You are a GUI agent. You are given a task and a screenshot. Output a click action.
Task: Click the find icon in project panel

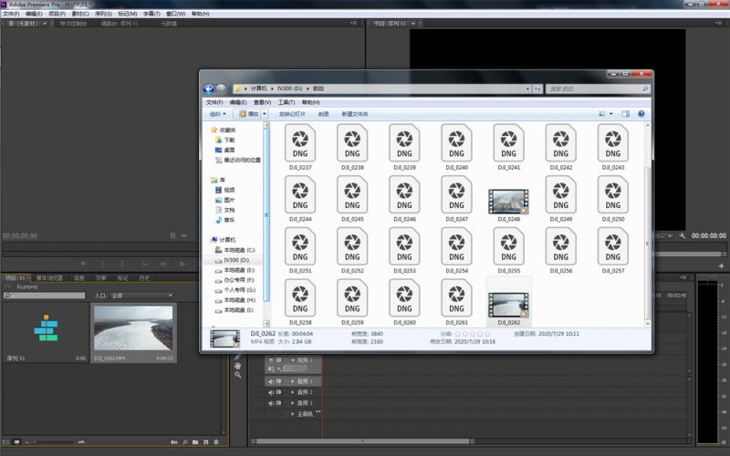(x=185, y=442)
